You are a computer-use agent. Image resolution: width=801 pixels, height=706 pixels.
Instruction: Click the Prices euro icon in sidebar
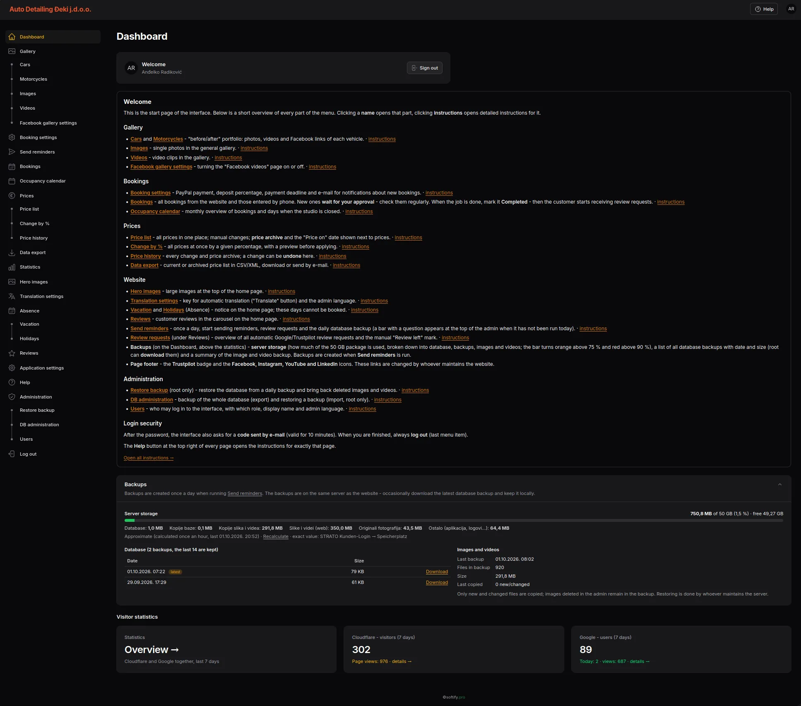(12, 196)
